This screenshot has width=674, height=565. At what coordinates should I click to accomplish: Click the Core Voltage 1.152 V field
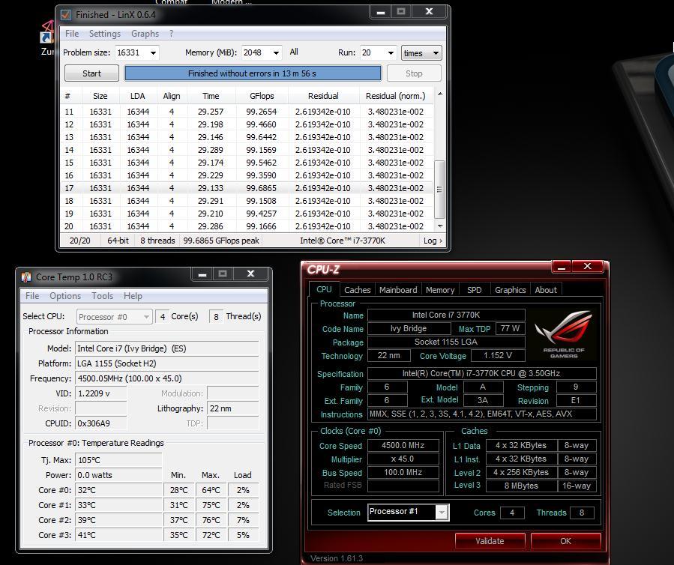point(498,356)
